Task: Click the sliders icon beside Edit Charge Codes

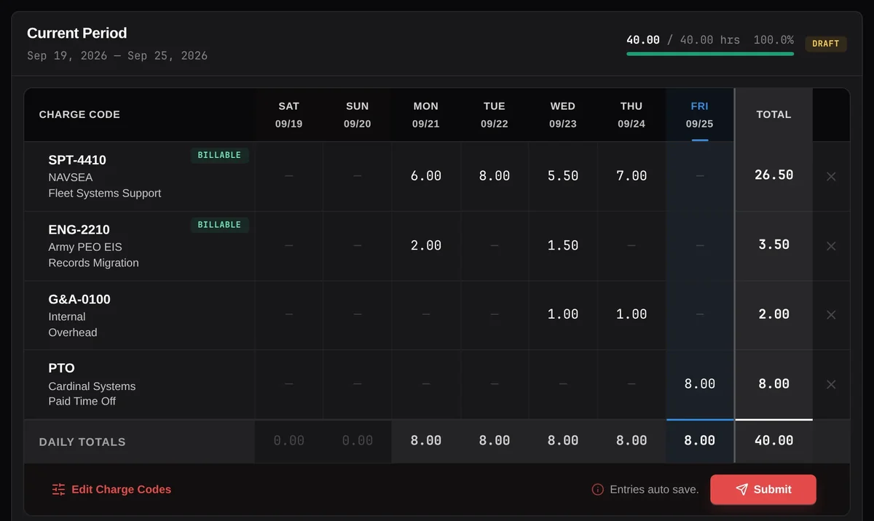Action: pyautogui.click(x=59, y=490)
